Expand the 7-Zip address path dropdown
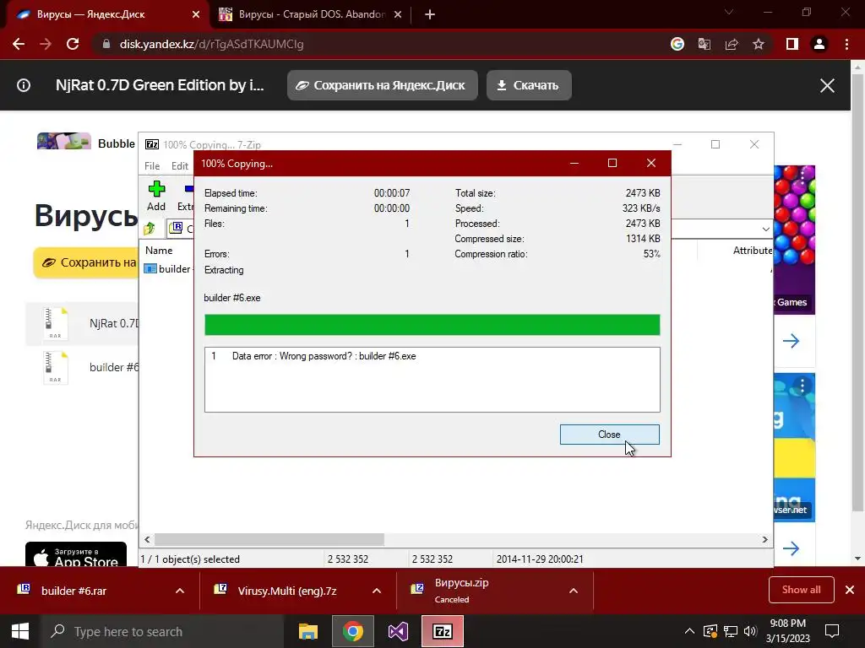 click(x=765, y=229)
